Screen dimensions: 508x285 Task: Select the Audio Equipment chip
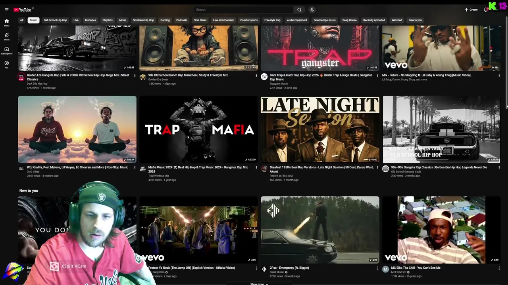297,20
